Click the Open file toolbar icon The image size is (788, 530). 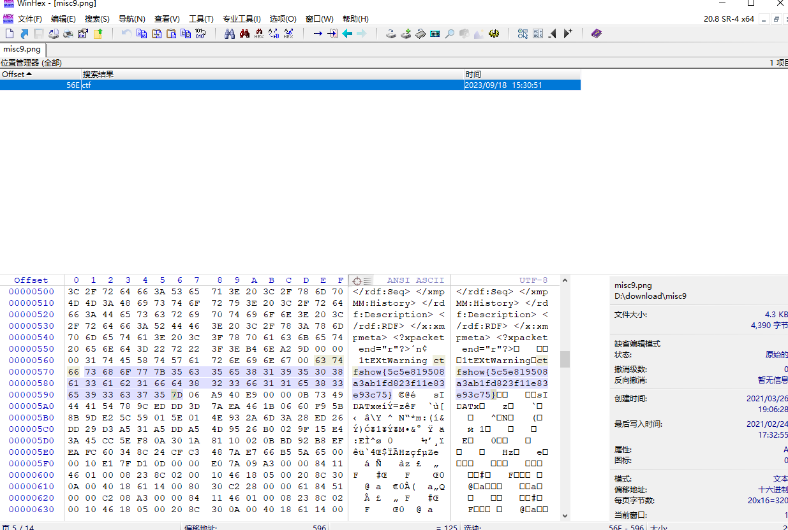[x=24, y=34]
